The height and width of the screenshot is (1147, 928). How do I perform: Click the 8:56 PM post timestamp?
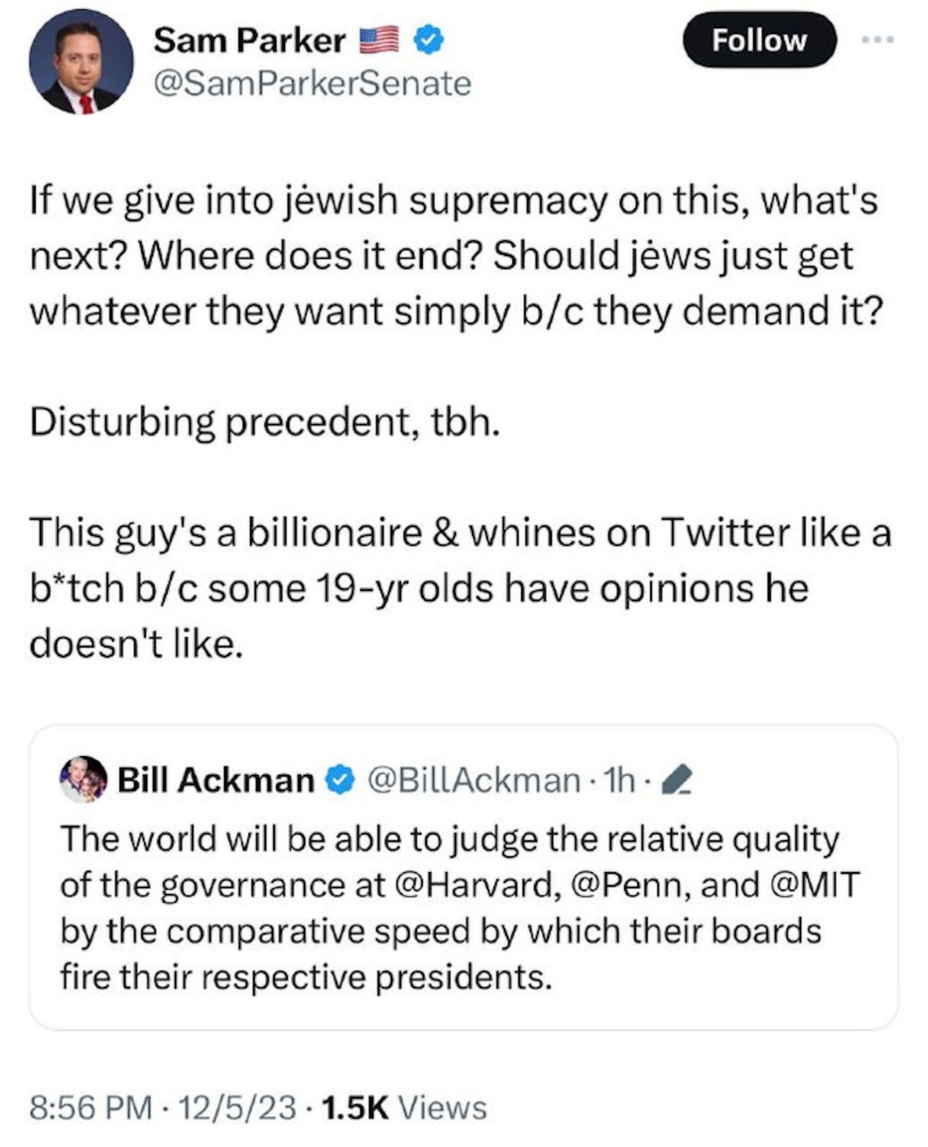(91, 1107)
